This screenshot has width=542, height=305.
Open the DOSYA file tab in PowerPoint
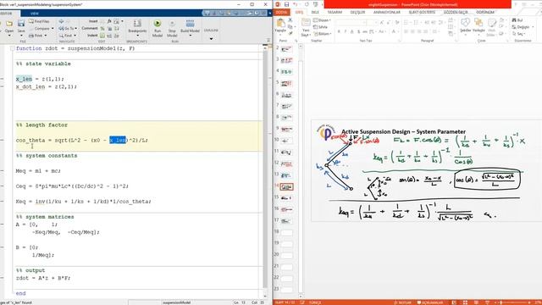(281, 12)
